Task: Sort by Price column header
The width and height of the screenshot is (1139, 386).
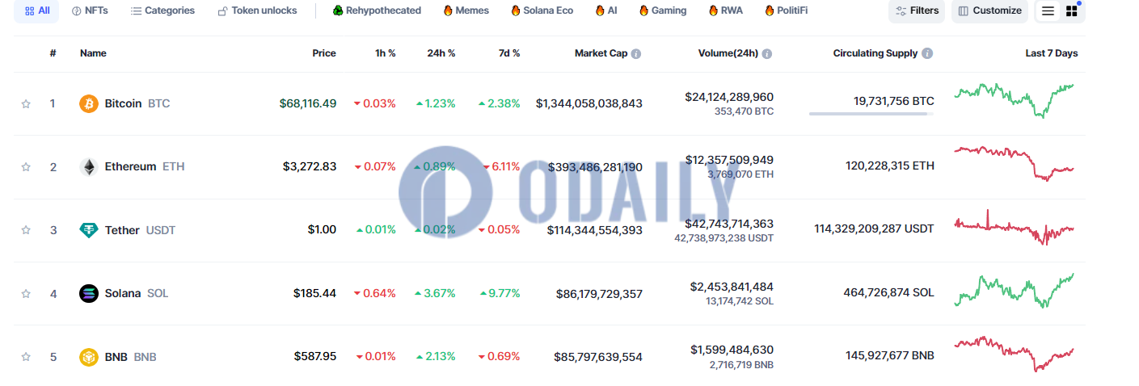Action: (324, 53)
